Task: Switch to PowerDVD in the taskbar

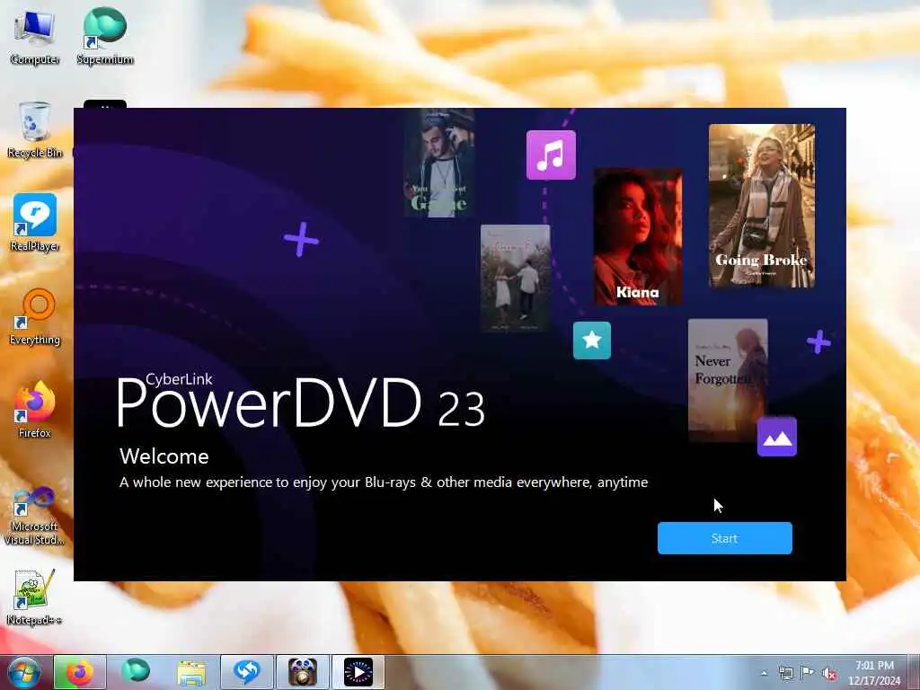Action: tap(358, 672)
